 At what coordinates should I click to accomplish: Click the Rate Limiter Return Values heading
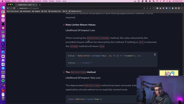tap(80, 25)
